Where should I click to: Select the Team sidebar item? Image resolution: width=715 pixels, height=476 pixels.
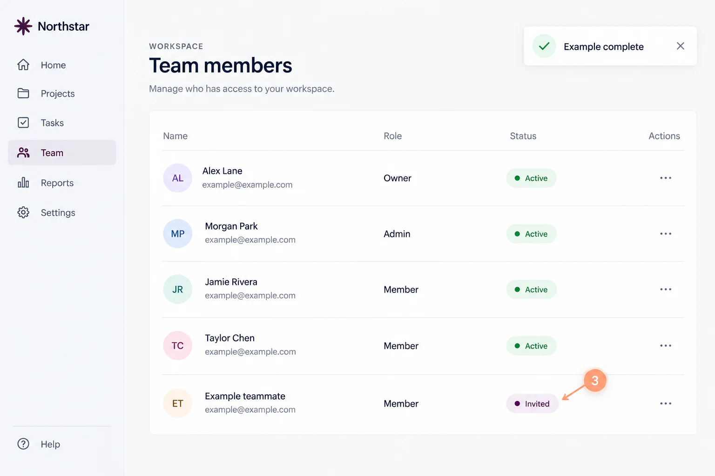tap(62, 152)
